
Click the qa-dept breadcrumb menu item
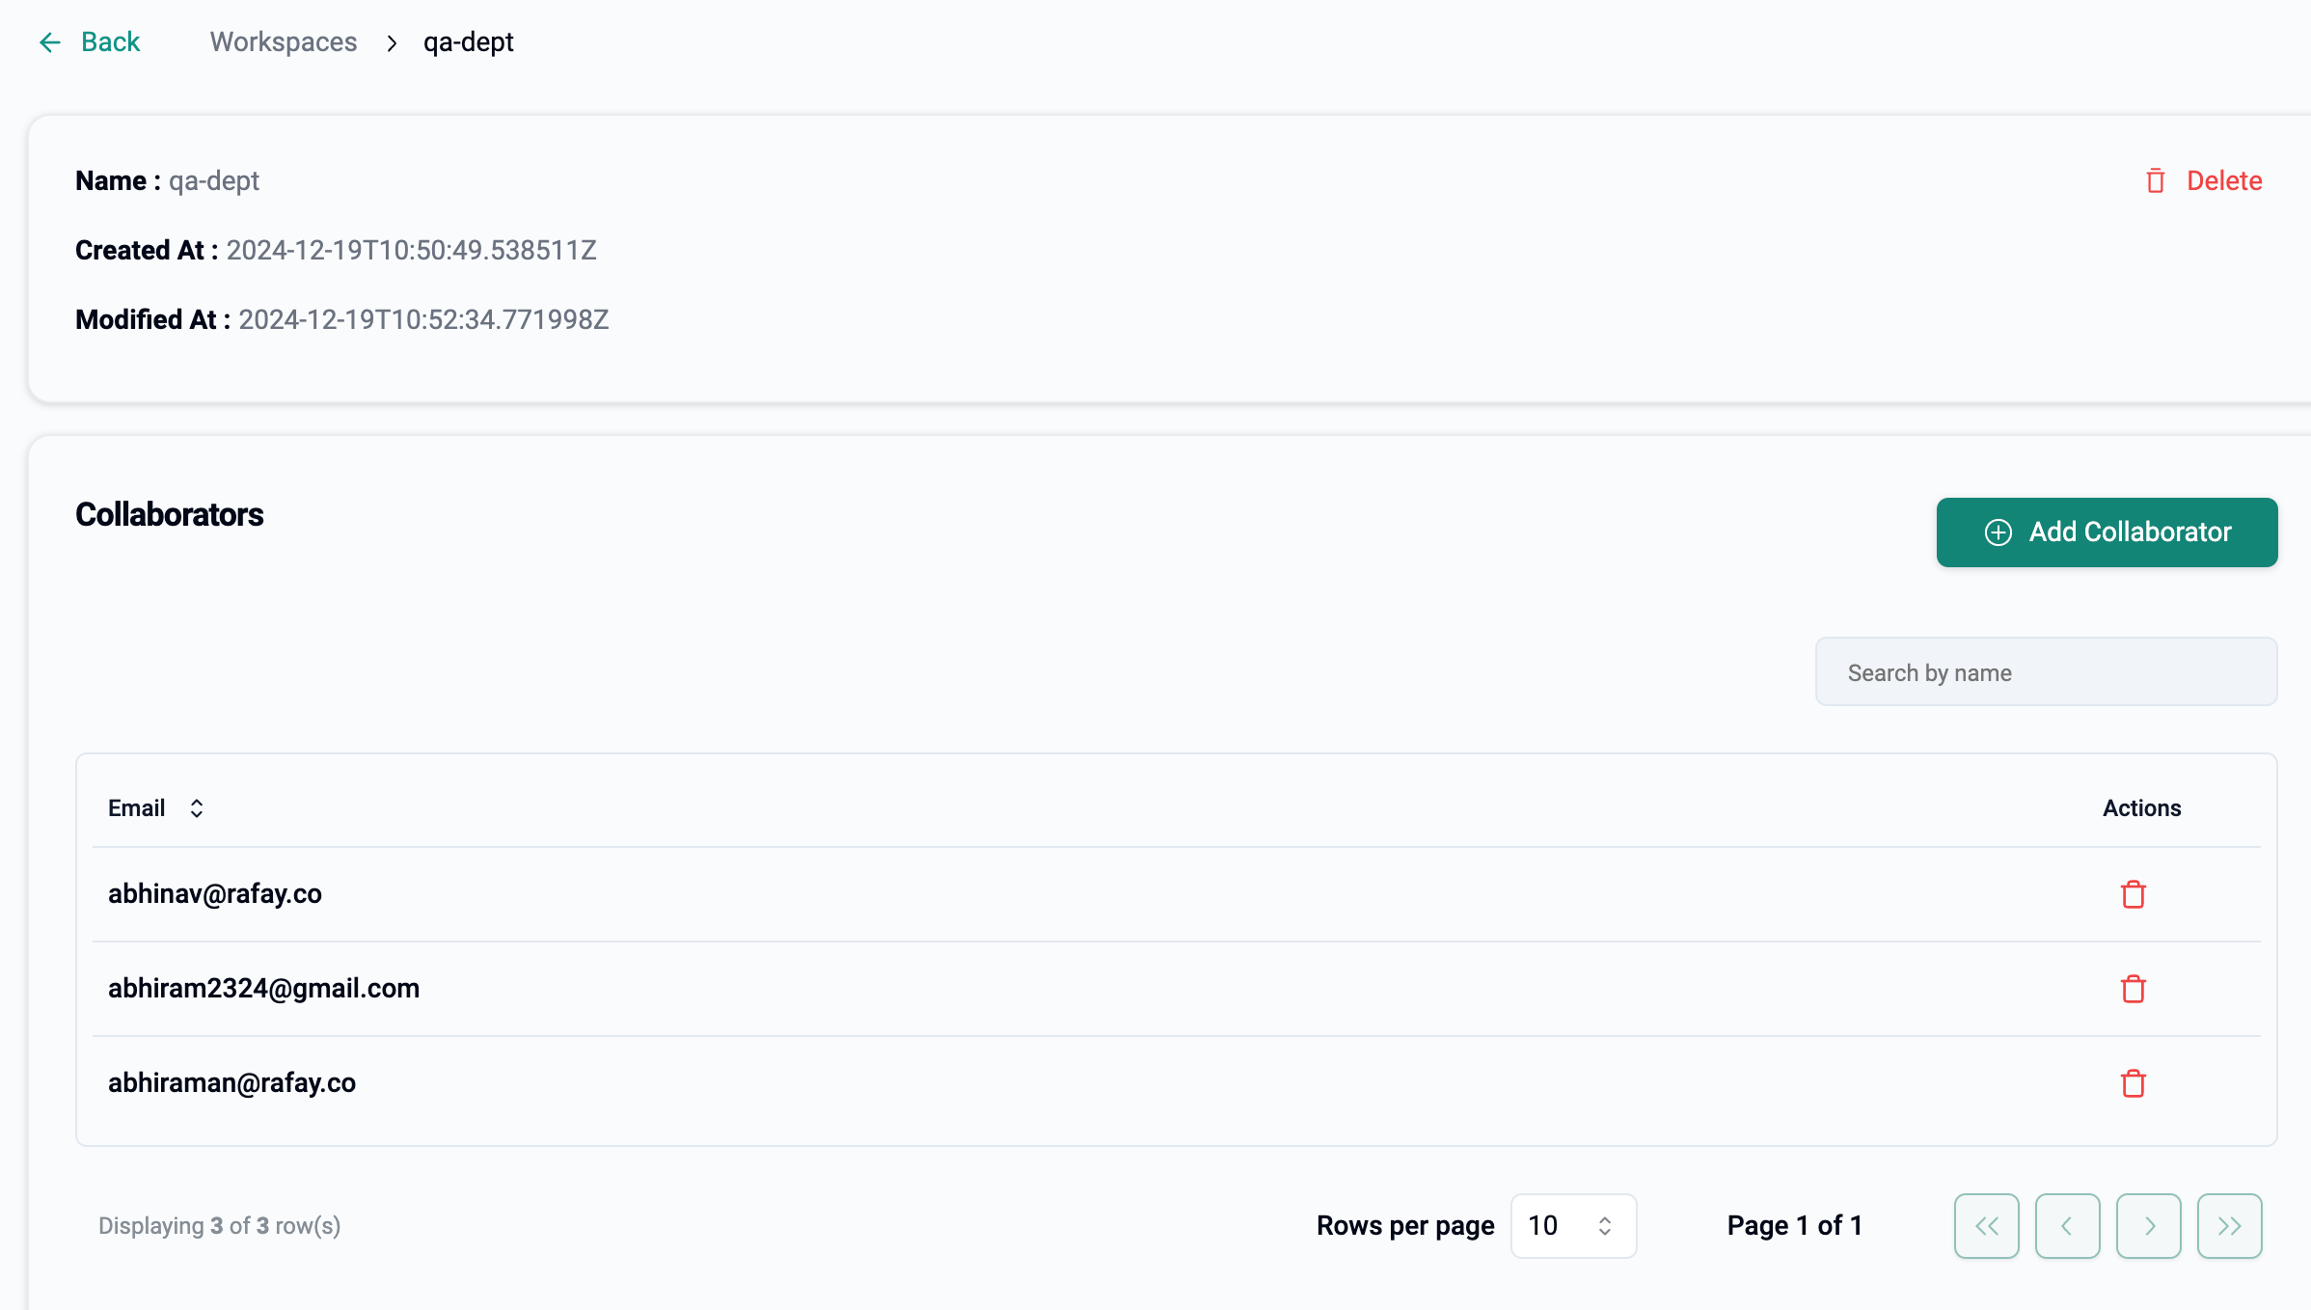coord(468,42)
